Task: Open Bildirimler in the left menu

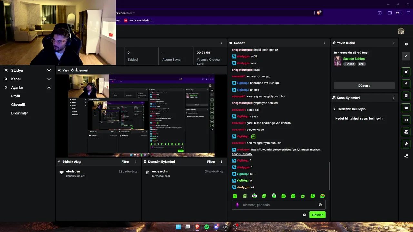Action: click(19, 113)
